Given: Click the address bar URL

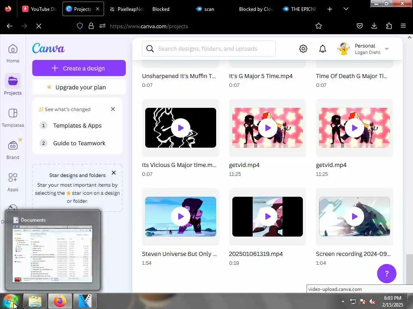Looking at the screenshot, I should (x=149, y=26).
